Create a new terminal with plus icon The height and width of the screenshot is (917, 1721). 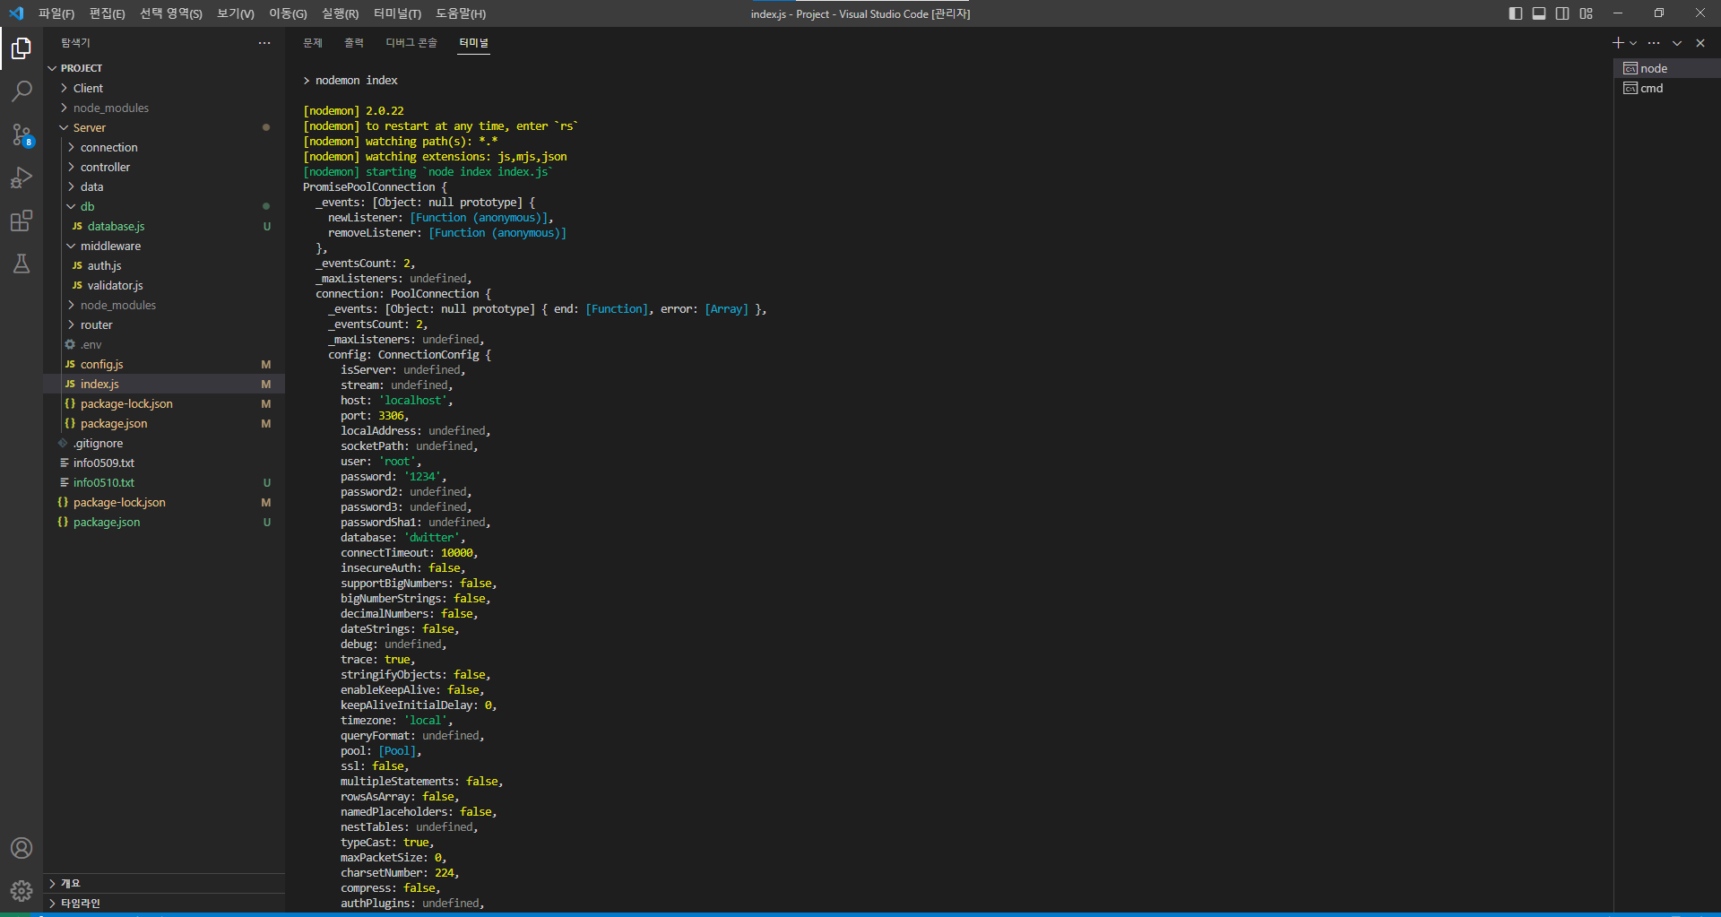pos(1617,43)
